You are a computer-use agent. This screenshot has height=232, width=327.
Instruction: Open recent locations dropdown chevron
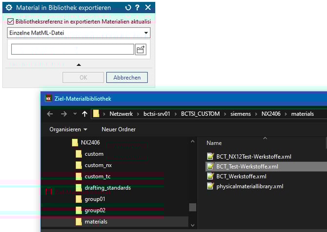[x=75, y=114]
